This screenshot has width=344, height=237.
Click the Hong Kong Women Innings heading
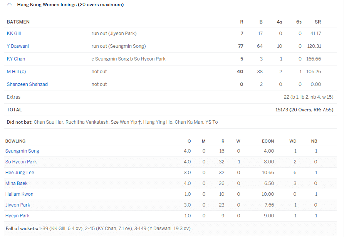(x=70, y=5)
